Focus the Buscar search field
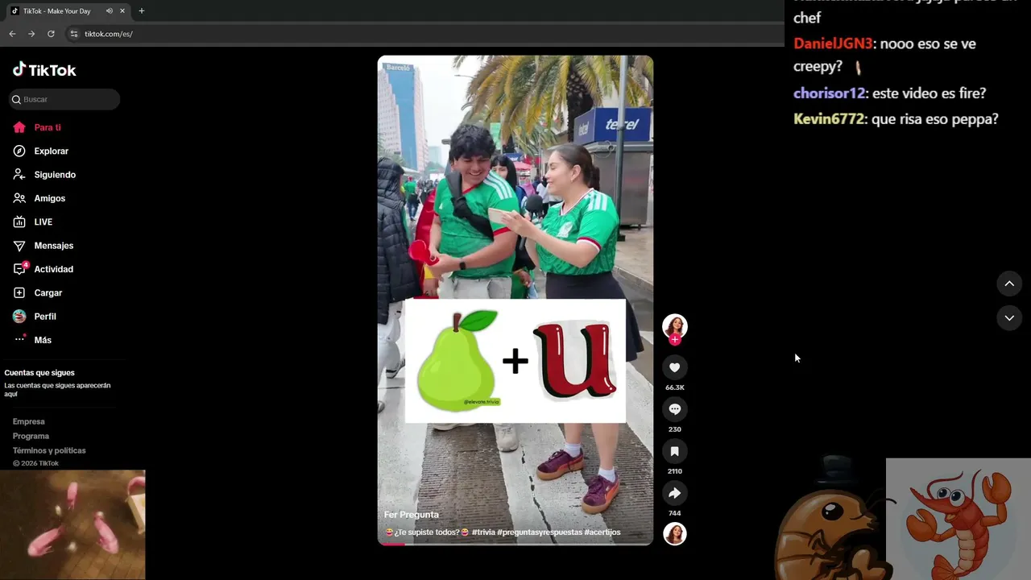The image size is (1031, 580). pos(64,99)
